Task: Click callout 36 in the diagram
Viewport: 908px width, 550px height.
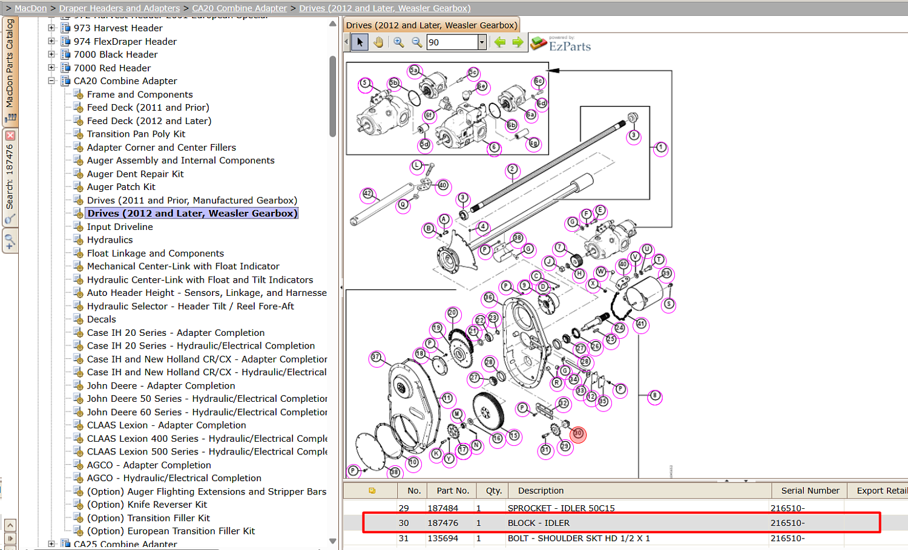Action: (489, 298)
